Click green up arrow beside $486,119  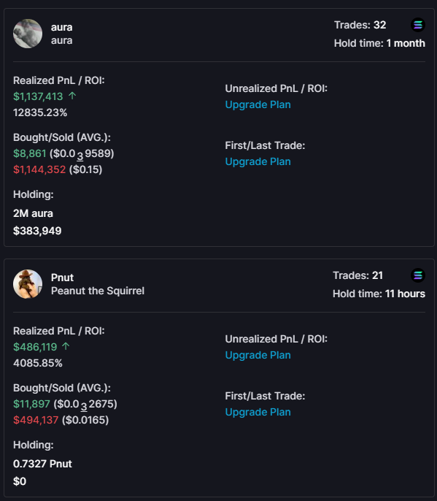[66, 346]
